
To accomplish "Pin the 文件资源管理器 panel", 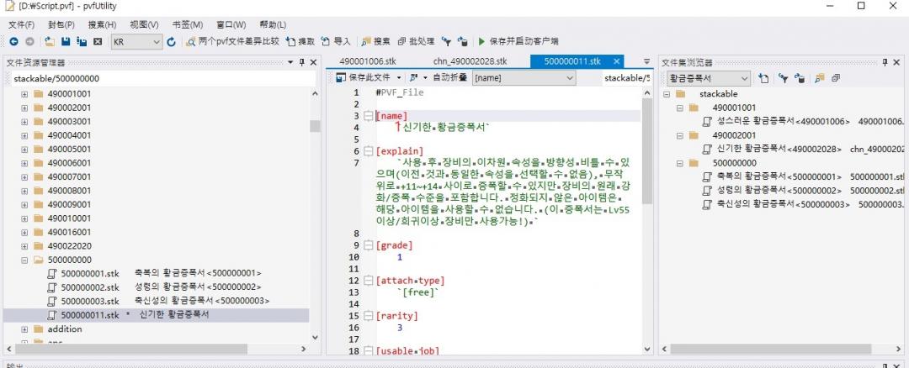I will 302,62.
